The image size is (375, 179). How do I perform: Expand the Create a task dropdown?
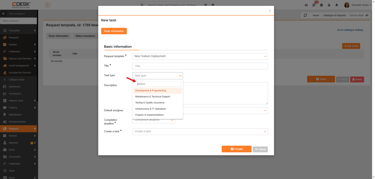click(x=200, y=131)
